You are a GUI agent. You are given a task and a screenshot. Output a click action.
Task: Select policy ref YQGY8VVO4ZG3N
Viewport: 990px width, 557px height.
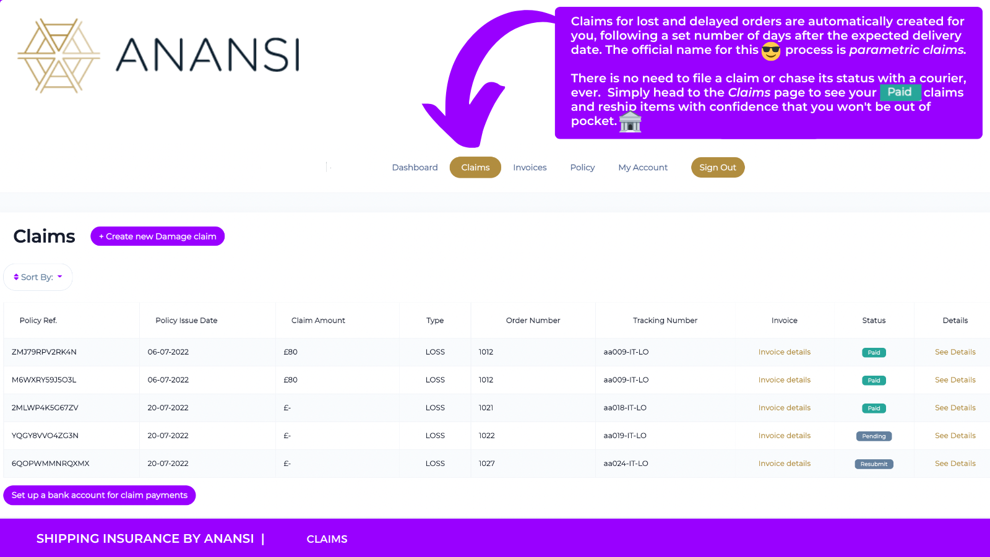pyautogui.click(x=45, y=436)
